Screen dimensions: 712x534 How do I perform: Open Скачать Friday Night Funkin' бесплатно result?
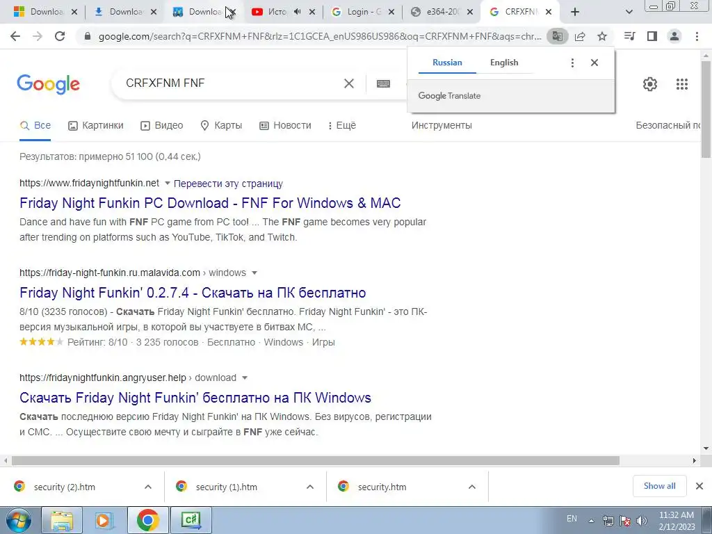coord(195,398)
